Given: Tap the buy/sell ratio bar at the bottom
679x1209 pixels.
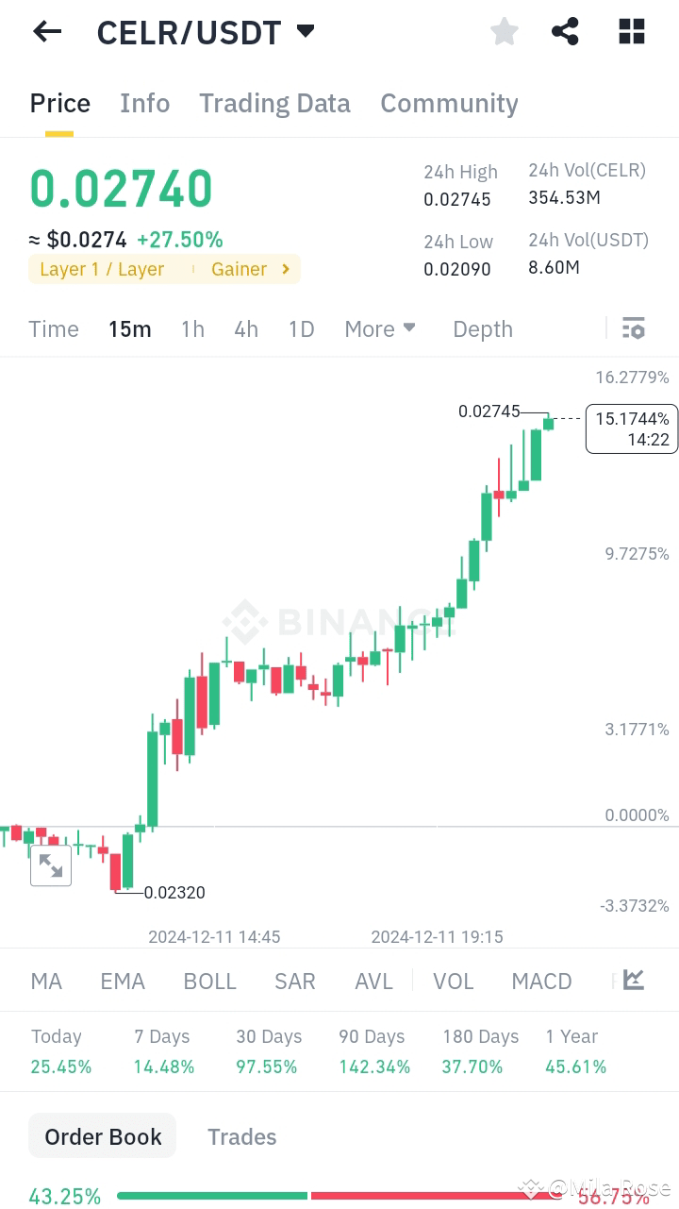Looking at the screenshot, I should click(x=339, y=1194).
